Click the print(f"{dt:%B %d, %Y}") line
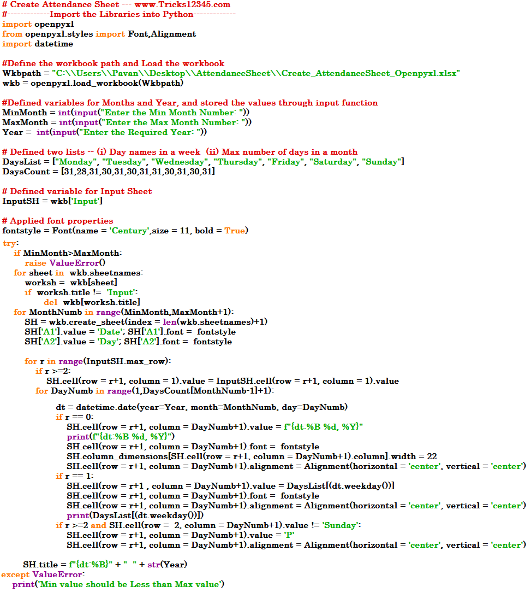Screen dimensions: 531x598 [121, 437]
